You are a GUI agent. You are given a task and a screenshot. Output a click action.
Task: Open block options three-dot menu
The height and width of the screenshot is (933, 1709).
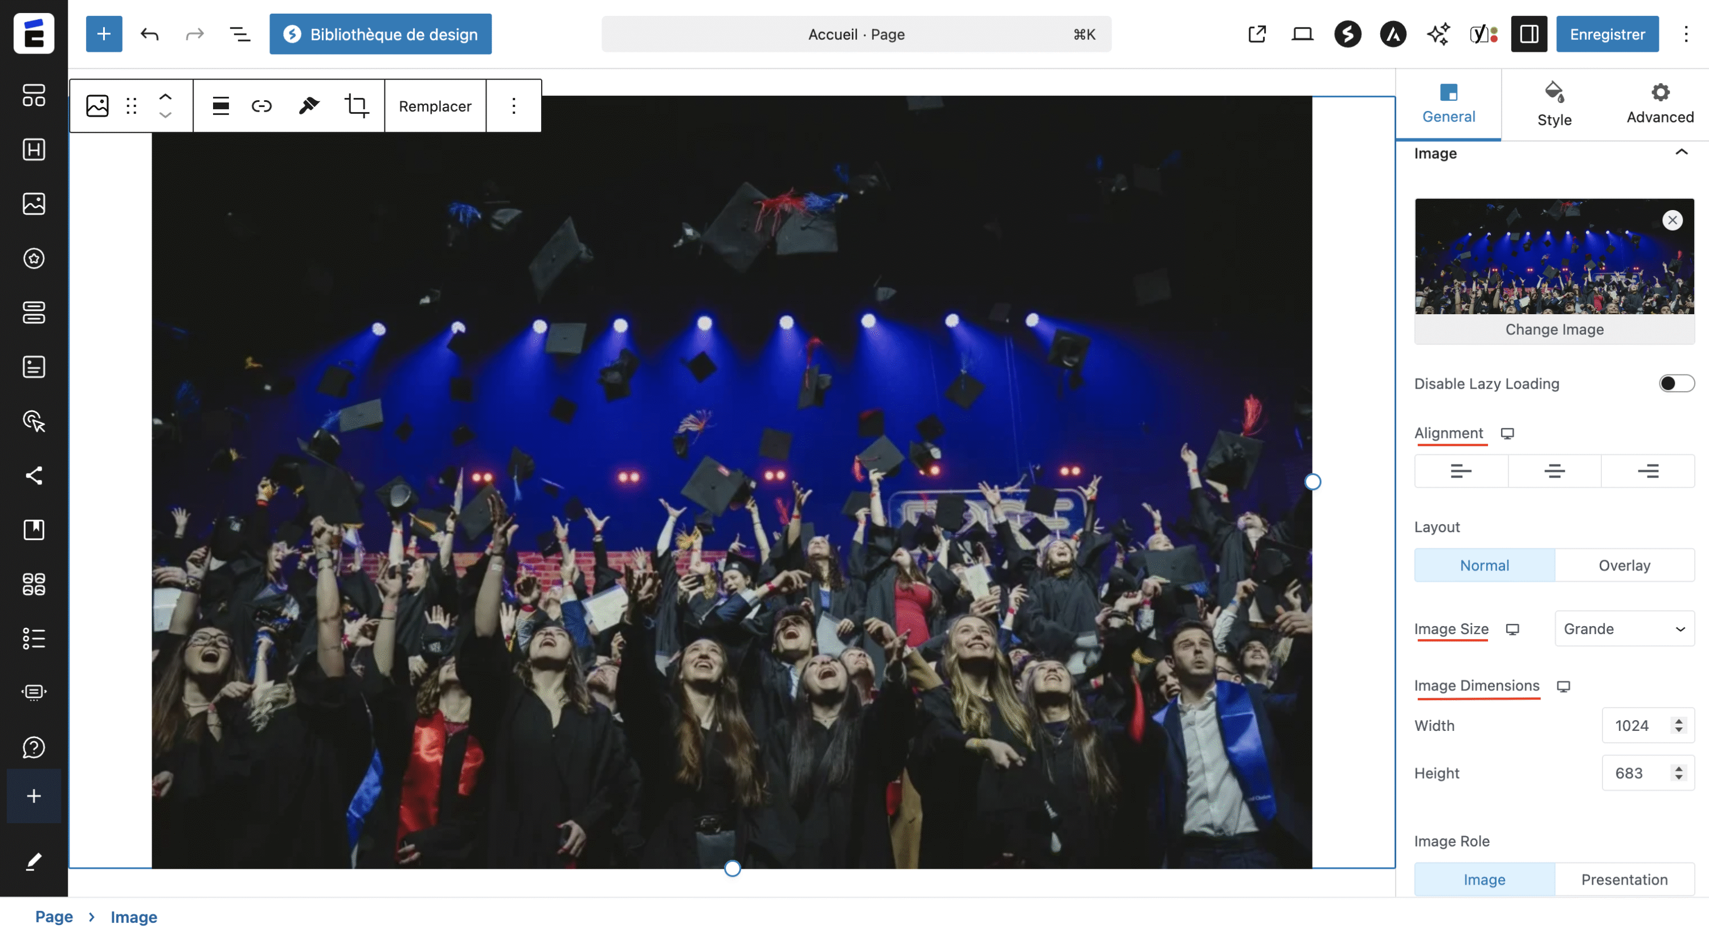tap(513, 106)
